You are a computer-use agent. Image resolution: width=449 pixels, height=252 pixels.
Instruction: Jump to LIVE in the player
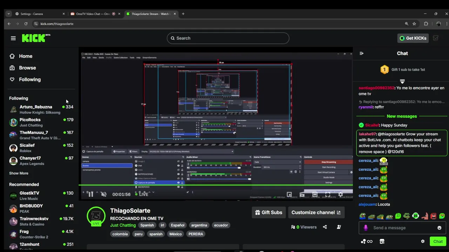pos(142,194)
